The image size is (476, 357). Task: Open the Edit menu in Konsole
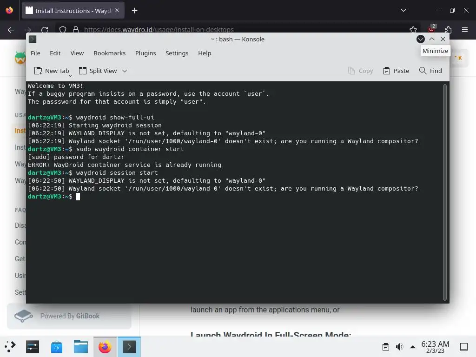[x=55, y=53]
